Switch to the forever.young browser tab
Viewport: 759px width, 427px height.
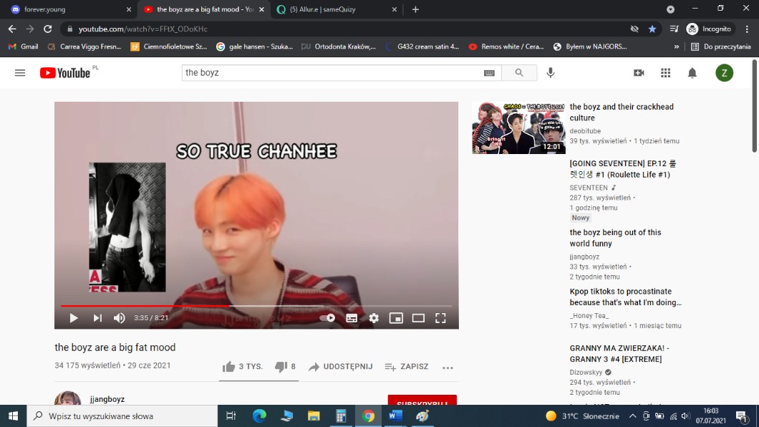click(x=68, y=9)
